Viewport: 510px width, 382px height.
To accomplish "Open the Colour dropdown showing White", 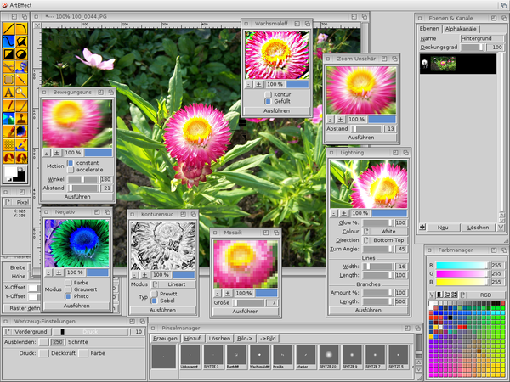I will tap(388, 231).
